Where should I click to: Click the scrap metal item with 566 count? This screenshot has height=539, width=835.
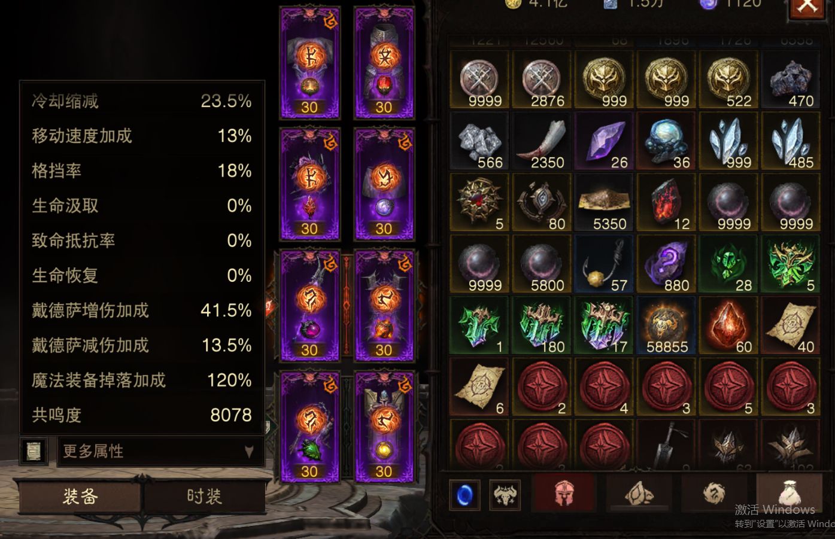pyautogui.click(x=479, y=142)
